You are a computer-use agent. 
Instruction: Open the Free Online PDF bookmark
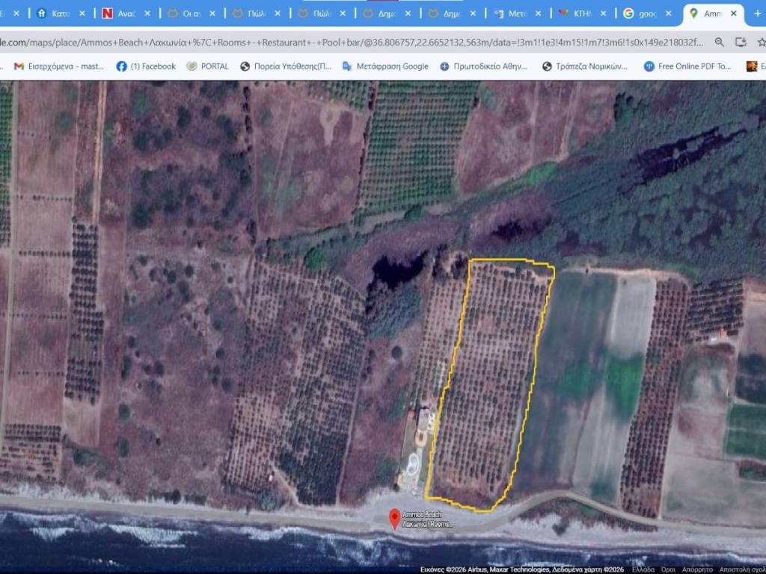coord(687,67)
